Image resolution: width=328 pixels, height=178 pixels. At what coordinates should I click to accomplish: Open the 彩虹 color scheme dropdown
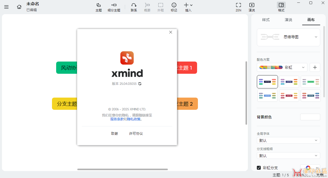click(x=282, y=67)
